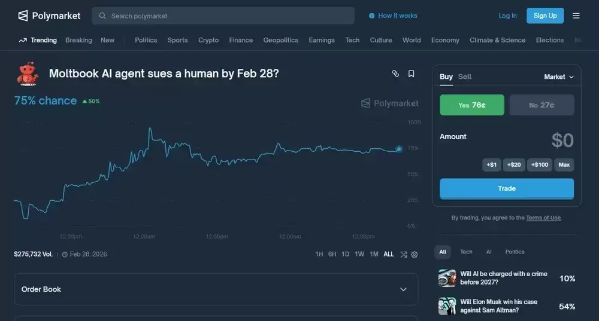Click the chart shuffle/compare icon
This screenshot has height=321, width=599.
click(x=403, y=254)
